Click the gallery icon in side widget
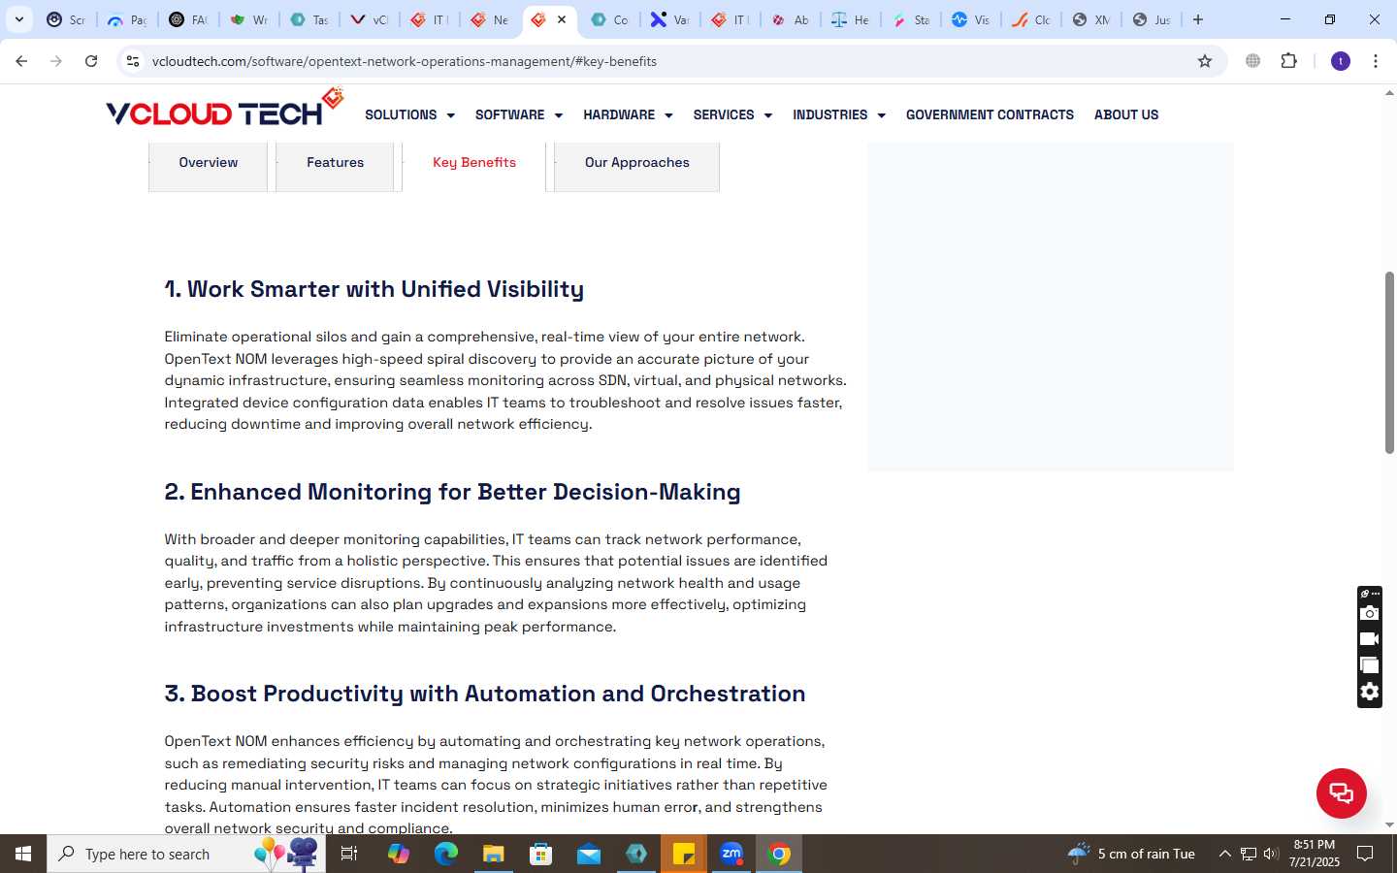 pos(1369,665)
